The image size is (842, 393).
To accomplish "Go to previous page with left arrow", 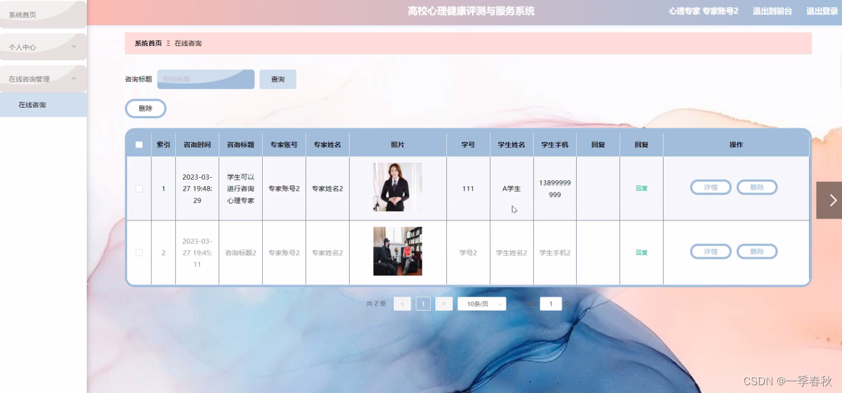I will [402, 304].
